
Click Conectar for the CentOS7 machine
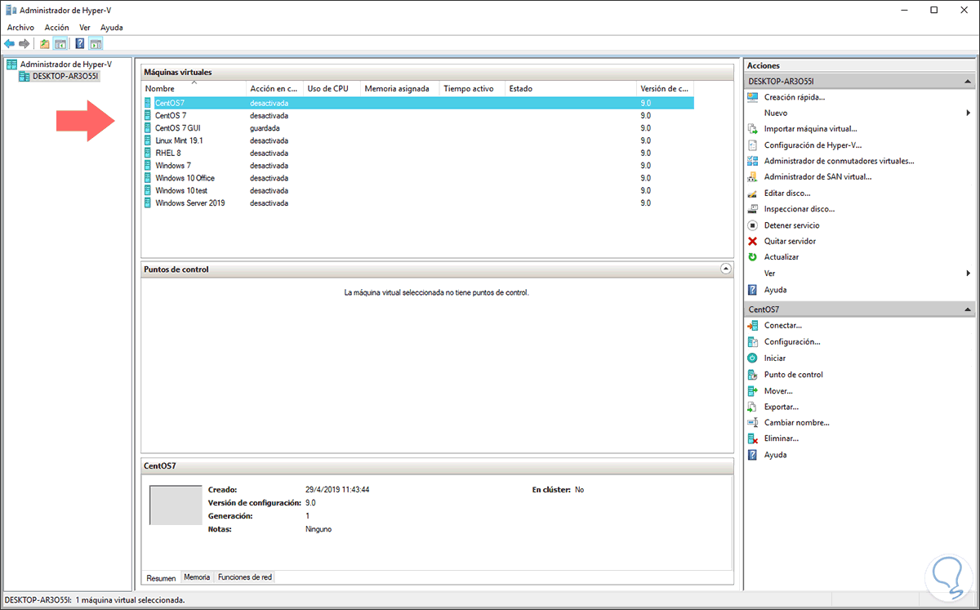[783, 326]
